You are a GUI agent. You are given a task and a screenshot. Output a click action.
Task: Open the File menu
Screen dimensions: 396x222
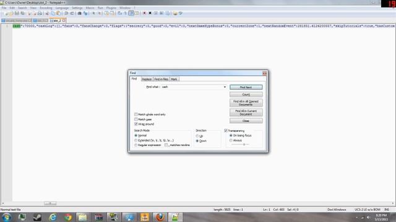[4, 8]
